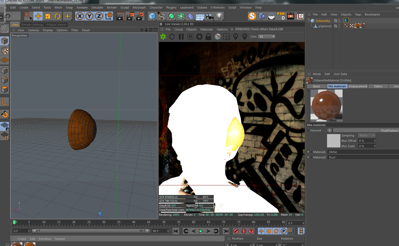Click the Rust material link field

click(x=363, y=157)
